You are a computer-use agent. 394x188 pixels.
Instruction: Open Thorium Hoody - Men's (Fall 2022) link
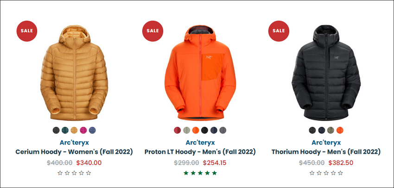pyautogui.click(x=326, y=152)
